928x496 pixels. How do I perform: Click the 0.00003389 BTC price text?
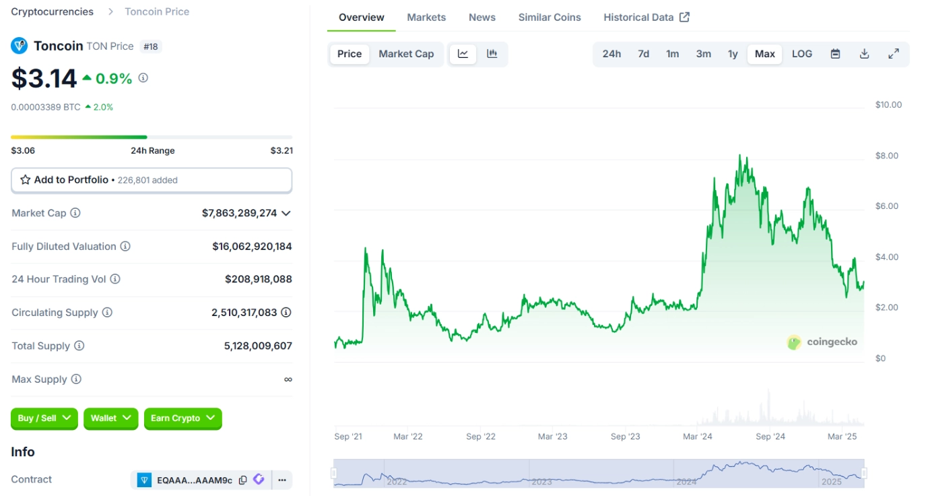(46, 107)
